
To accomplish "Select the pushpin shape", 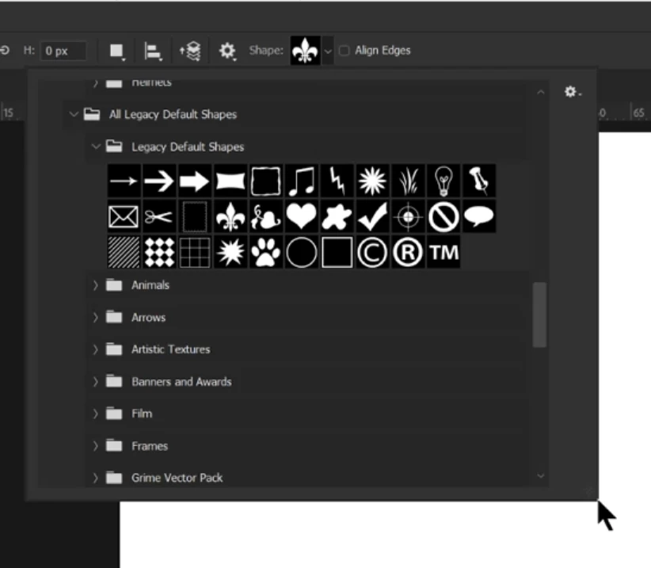I will point(479,181).
